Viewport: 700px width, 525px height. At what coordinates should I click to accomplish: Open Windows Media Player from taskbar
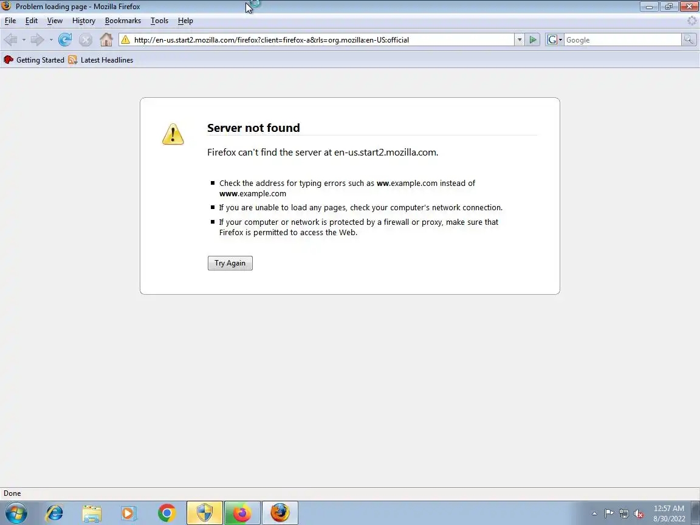click(129, 513)
